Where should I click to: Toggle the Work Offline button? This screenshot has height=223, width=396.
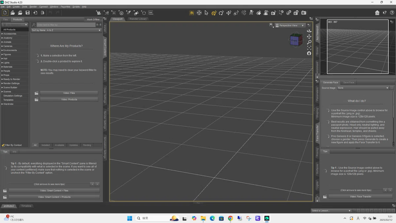point(93,19)
